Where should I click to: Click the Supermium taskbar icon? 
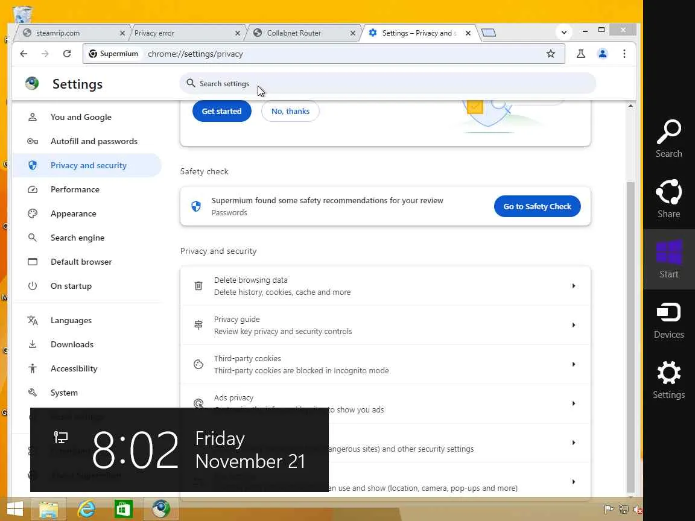pos(161,508)
